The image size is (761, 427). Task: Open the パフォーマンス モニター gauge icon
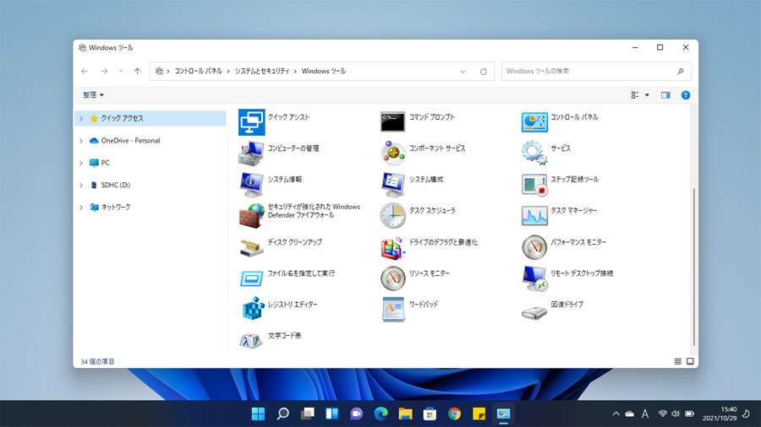[534, 247]
